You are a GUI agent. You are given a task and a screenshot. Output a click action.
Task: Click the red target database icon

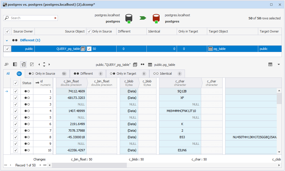(x=156, y=18)
